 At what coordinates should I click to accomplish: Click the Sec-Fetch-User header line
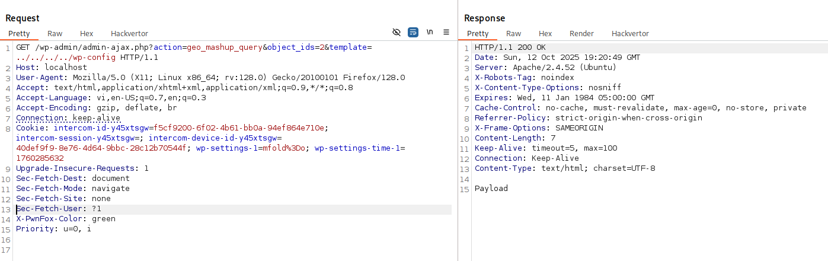click(x=59, y=209)
